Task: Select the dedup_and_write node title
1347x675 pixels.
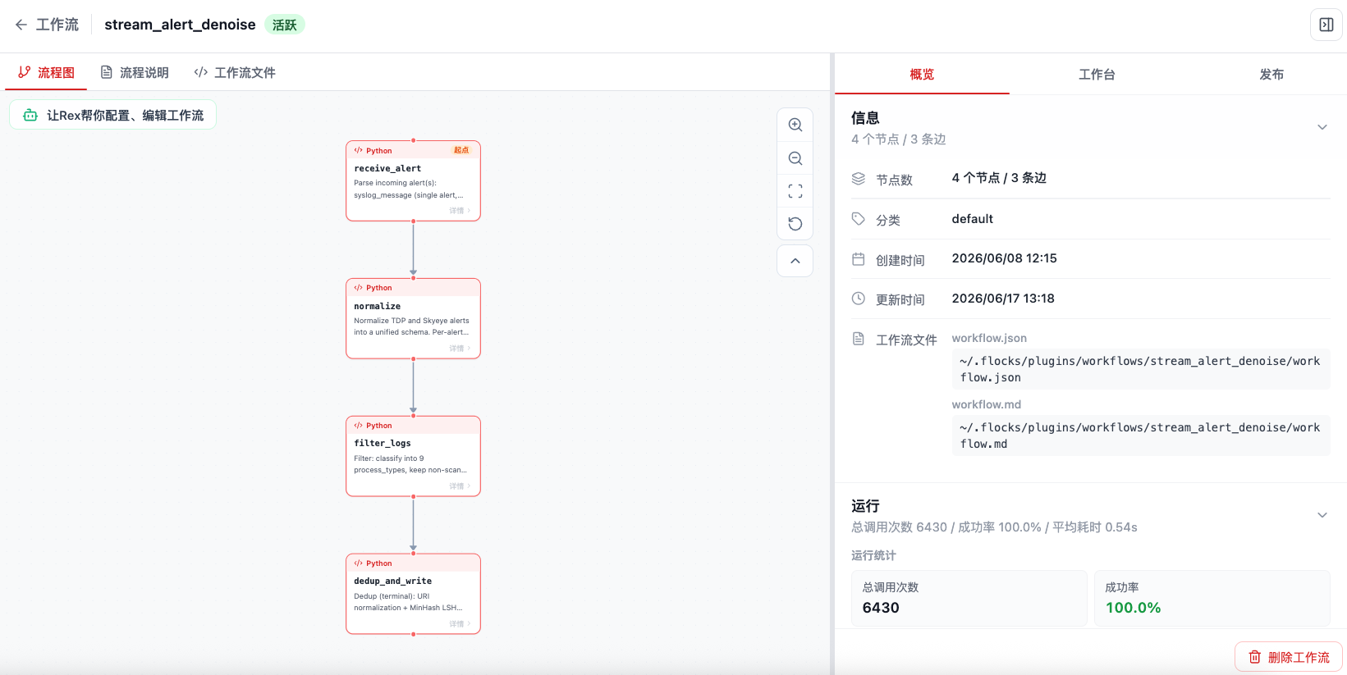Action: pyautogui.click(x=392, y=581)
